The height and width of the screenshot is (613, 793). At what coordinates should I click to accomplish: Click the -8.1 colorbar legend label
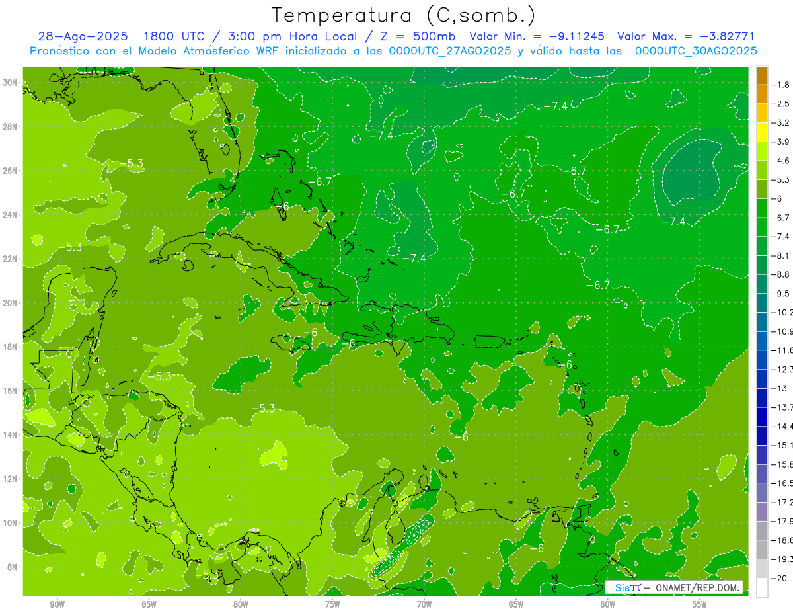pos(780,255)
